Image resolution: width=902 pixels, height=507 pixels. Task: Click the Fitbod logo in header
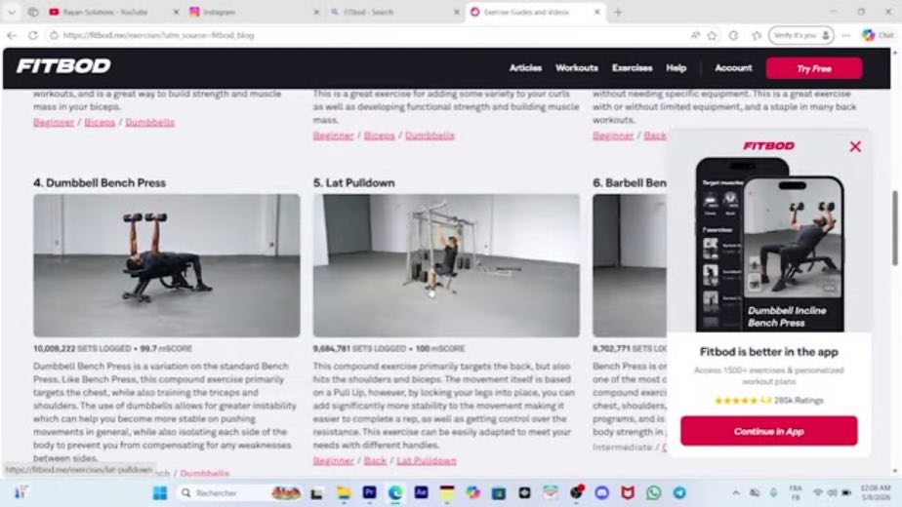63,66
